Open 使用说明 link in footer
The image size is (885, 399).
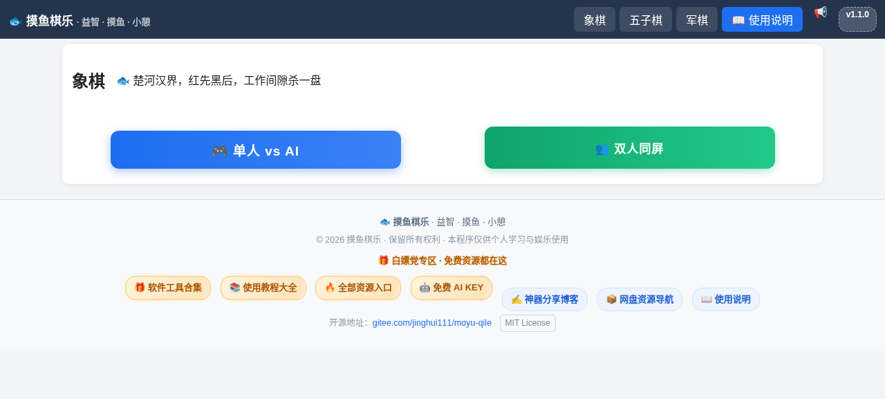coord(726,299)
